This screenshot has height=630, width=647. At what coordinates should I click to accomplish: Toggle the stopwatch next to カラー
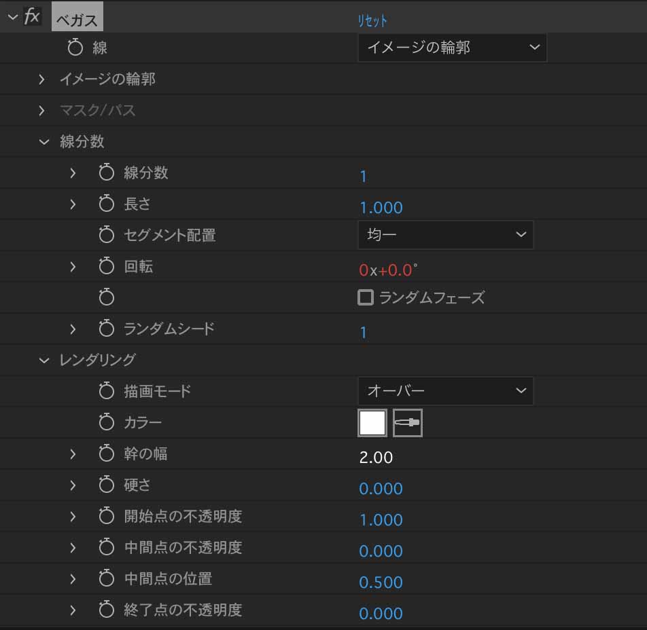[x=107, y=422]
